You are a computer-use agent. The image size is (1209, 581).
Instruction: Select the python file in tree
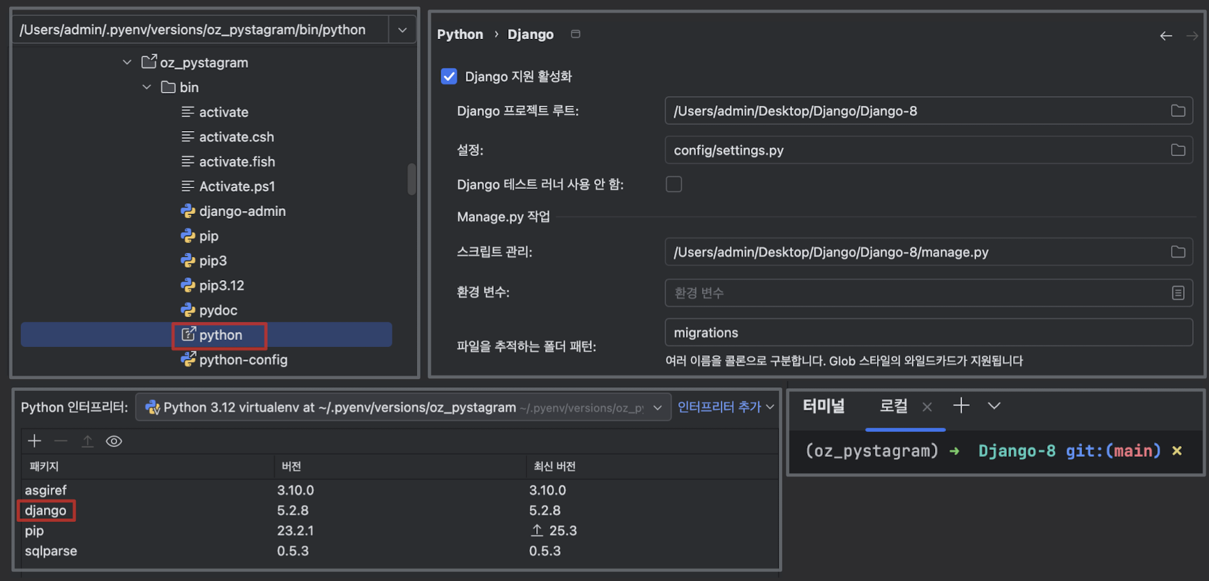point(206,335)
